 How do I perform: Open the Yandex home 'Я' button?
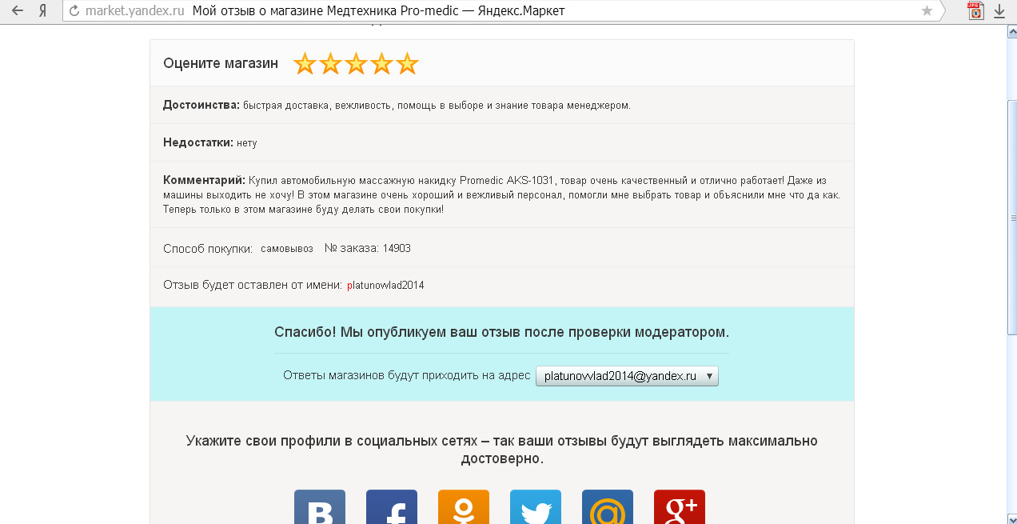click(42, 10)
